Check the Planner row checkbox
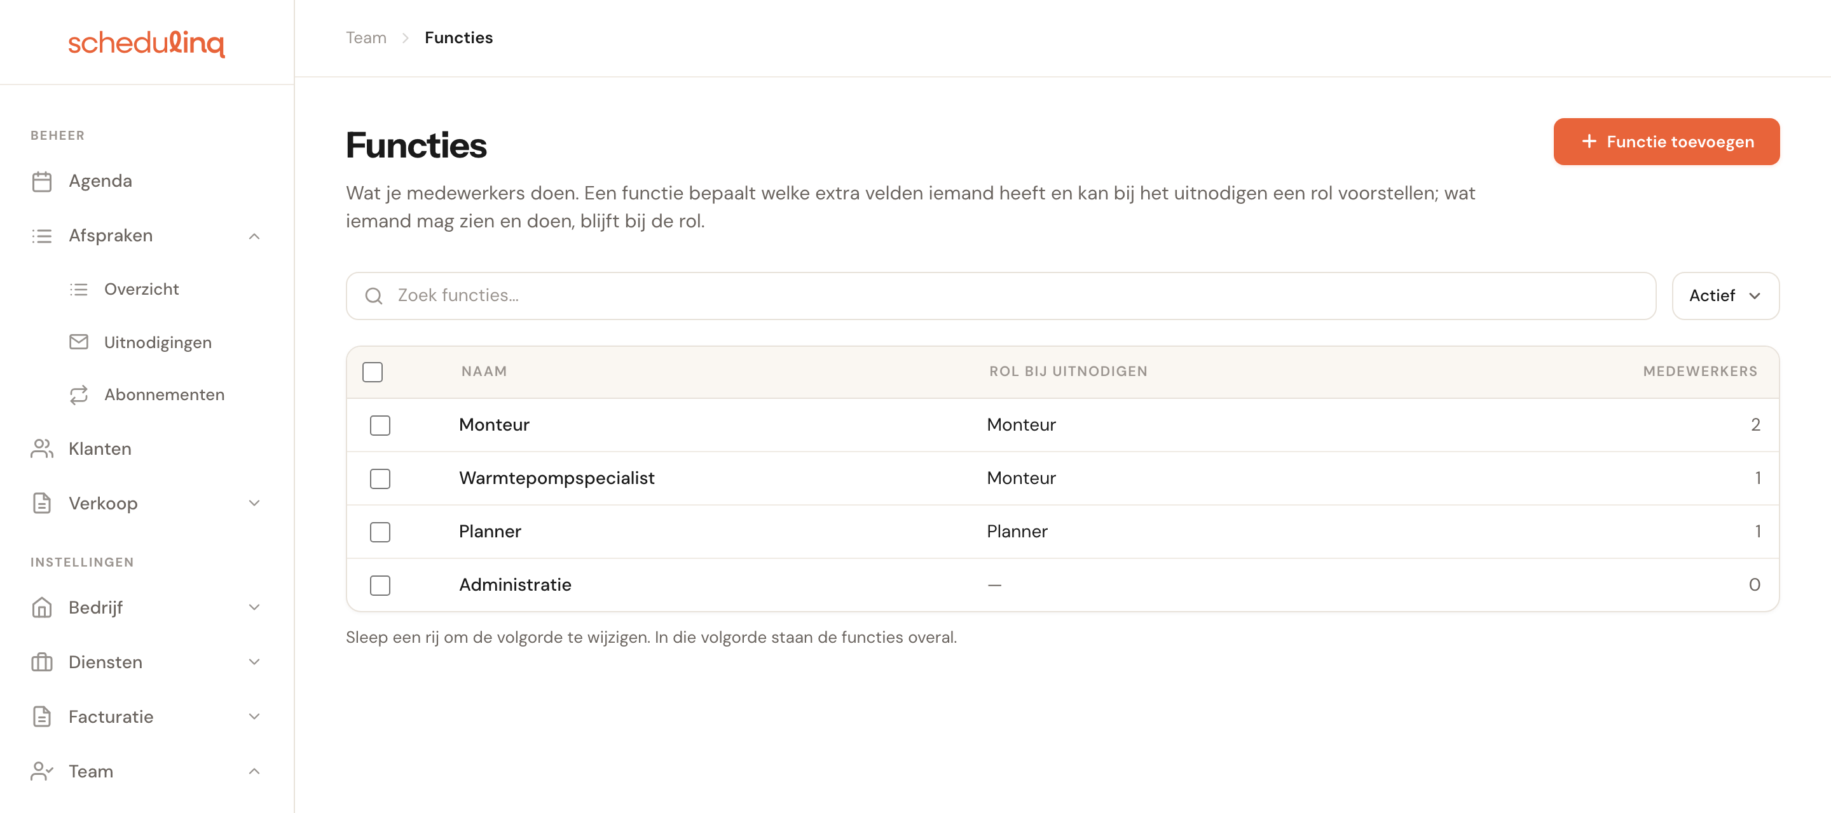 click(x=380, y=532)
